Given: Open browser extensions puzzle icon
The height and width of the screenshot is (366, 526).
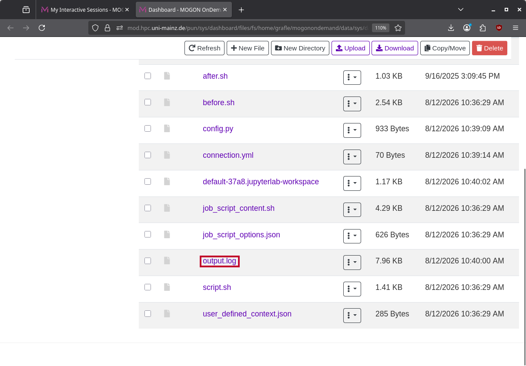Looking at the screenshot, I should (x=482, y=28).
